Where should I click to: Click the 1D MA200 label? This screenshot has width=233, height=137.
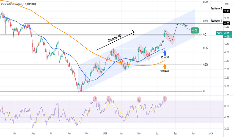click(x=165, y=71)
